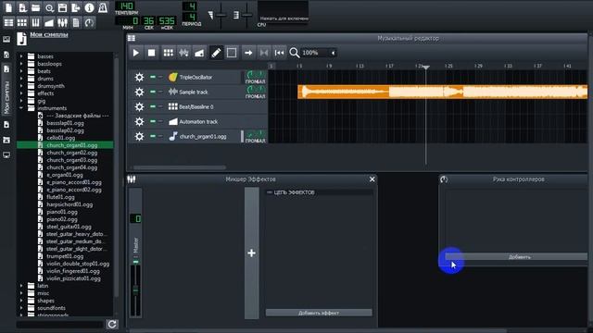The image size is (593, 333).
Task: Show the FX Mixer from main toolbar
Action: [62, 22]
